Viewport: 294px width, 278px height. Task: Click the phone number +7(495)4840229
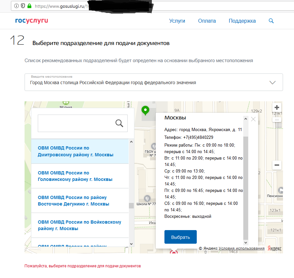click(x=198, y=137)
